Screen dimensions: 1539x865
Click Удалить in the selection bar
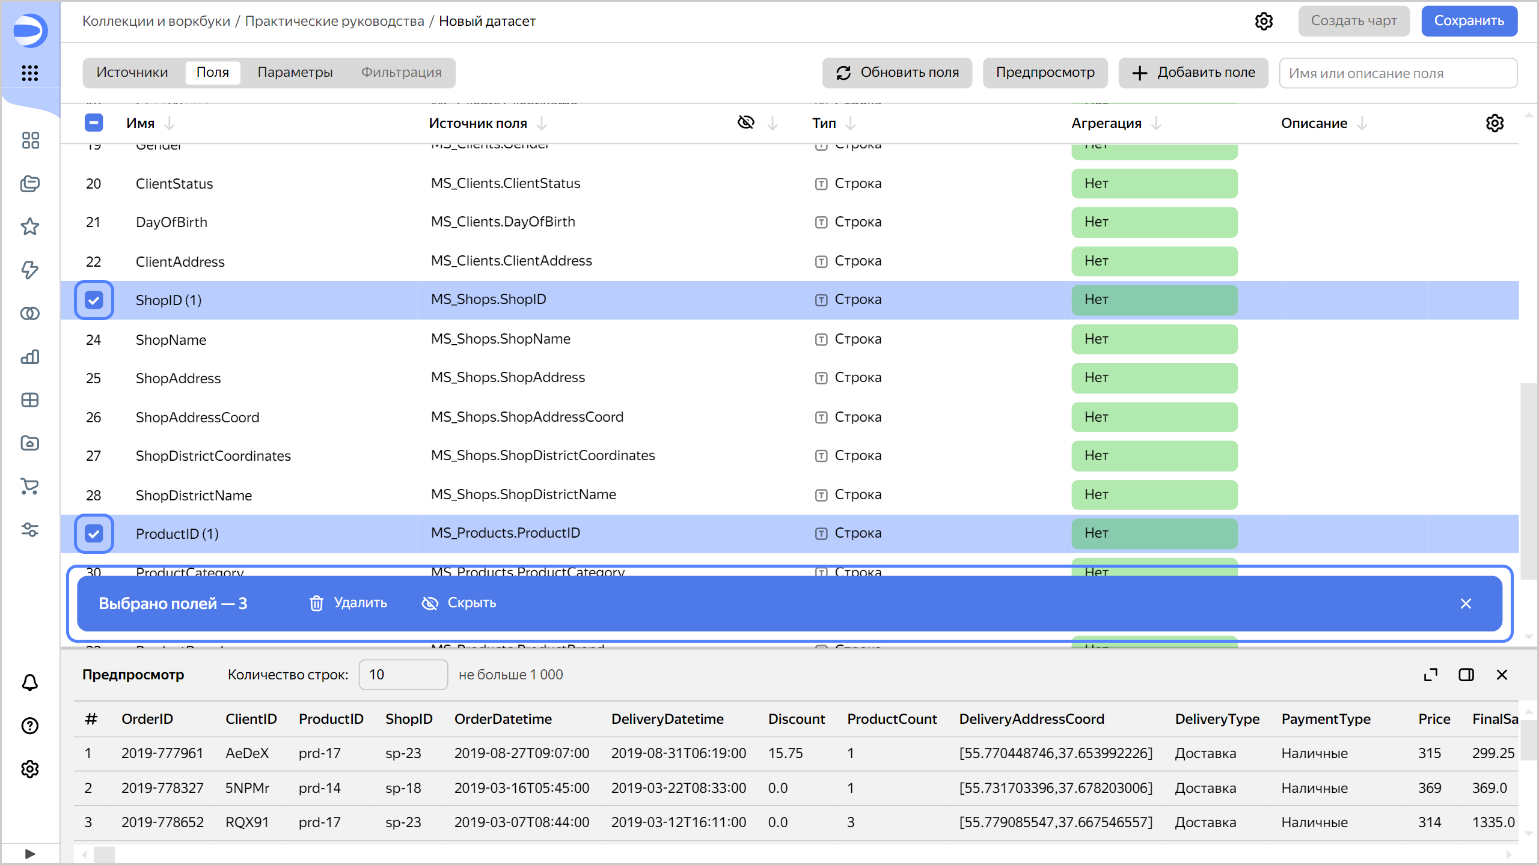349,603
